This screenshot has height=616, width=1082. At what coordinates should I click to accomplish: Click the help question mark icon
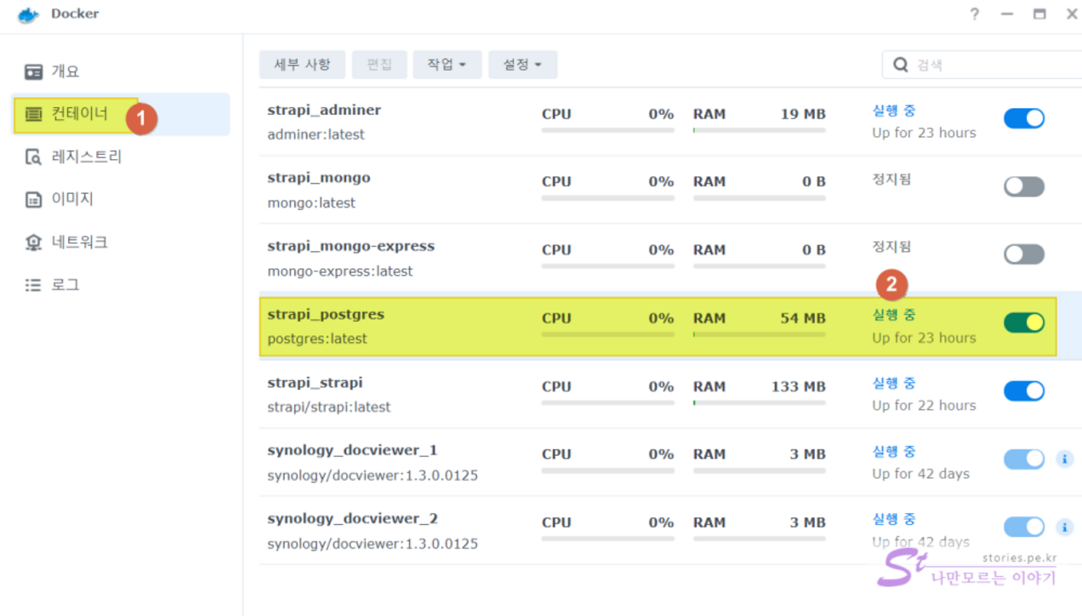[975, 14]
